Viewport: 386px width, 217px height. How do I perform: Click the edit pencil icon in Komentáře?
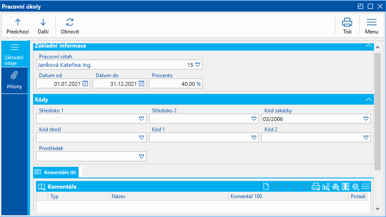[x=295, y=187]
